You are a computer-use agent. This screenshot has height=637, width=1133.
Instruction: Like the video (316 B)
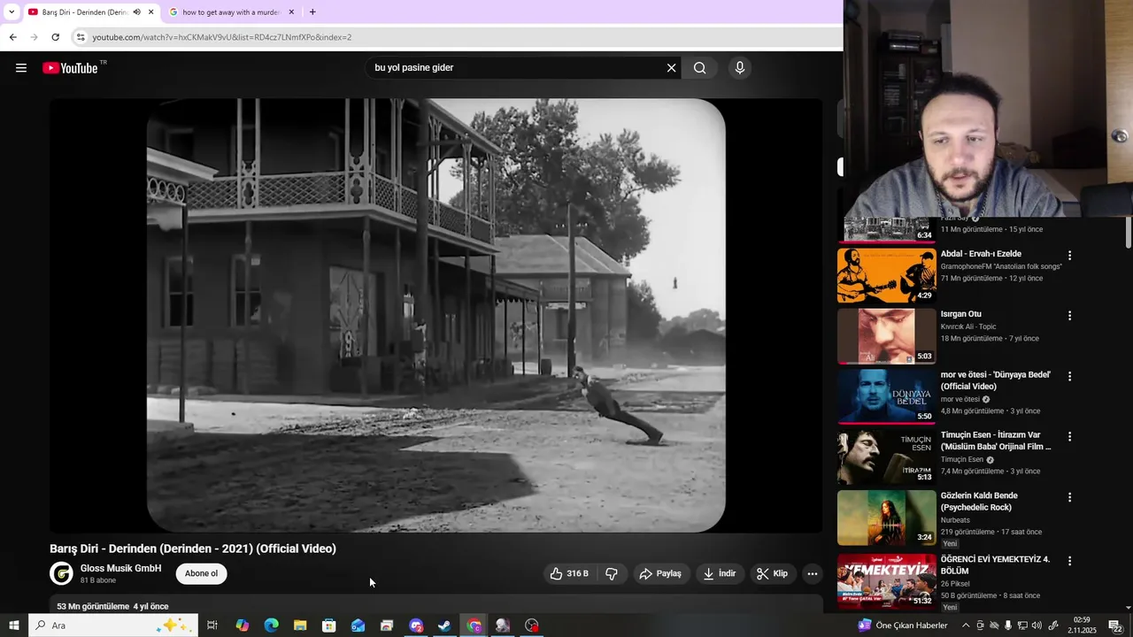point(568,573)
